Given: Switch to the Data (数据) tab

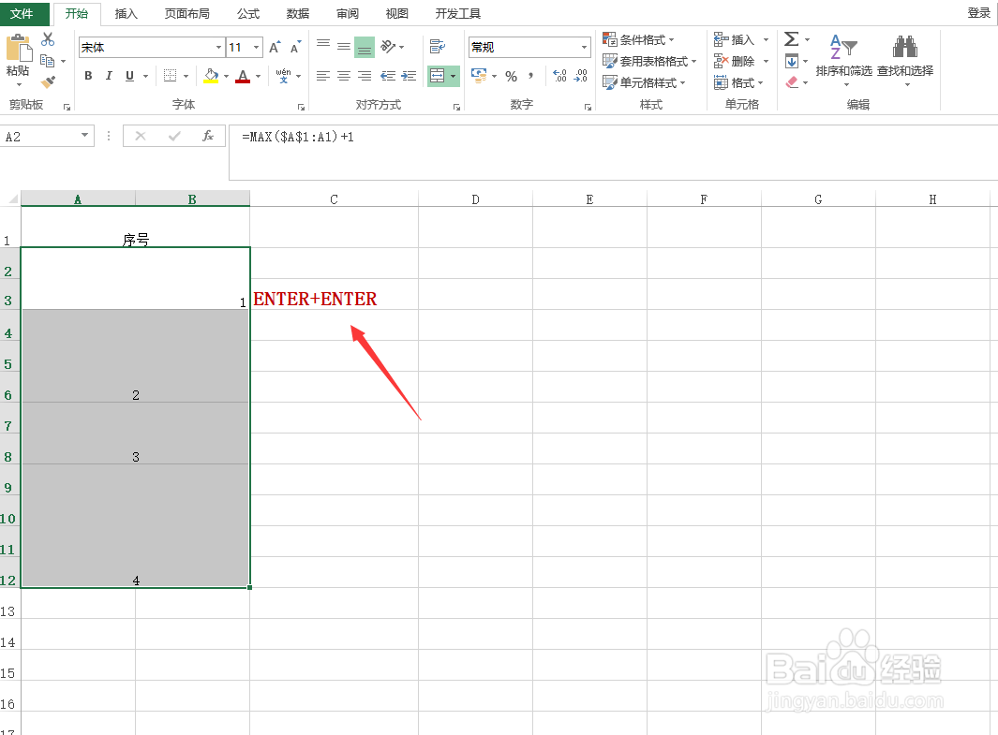Looking at the screenshot, I should [297, 13].
